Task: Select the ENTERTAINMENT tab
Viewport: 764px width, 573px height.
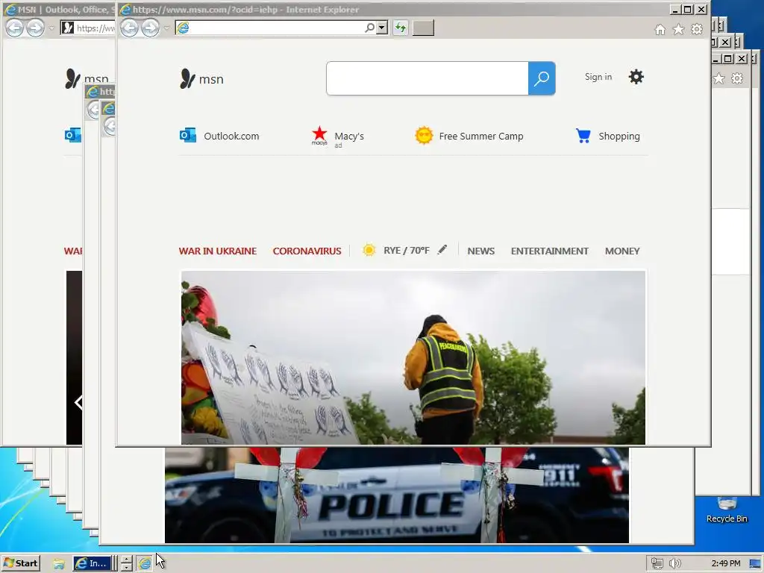Action: pyautogui.click(x=550, y=251)
